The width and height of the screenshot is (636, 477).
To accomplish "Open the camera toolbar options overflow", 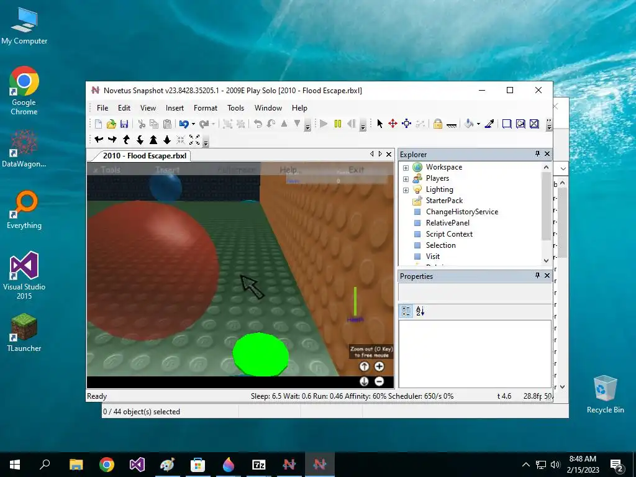I will 206,140.
